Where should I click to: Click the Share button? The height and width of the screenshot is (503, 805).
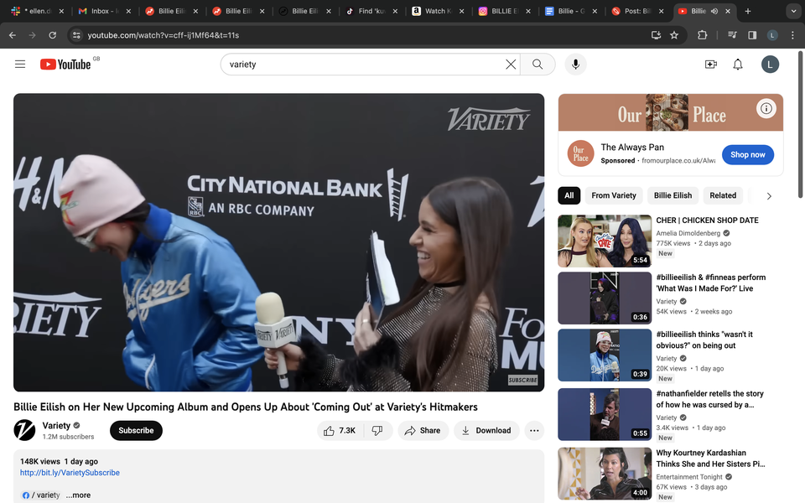coord(423,431)
